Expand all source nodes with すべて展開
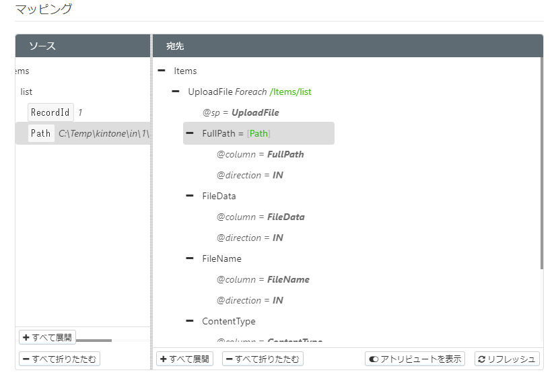This screenshot has height=387, width=556. [47, 337]
